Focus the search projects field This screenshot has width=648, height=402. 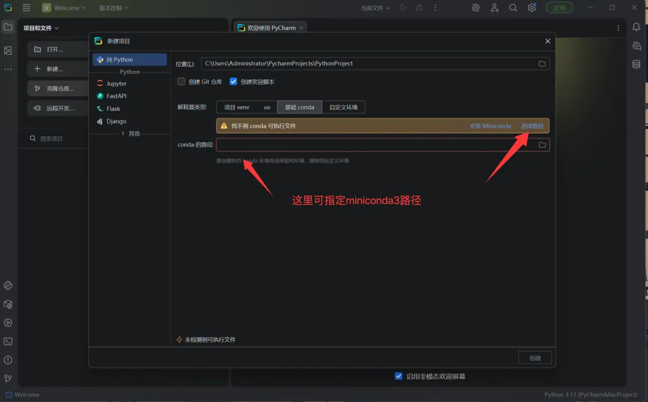(58, 139)
